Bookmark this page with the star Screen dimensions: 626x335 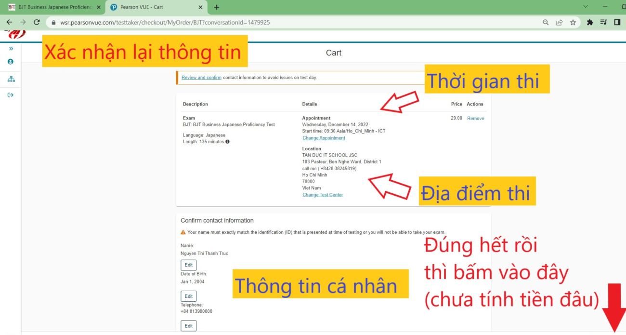click(573, 22)
